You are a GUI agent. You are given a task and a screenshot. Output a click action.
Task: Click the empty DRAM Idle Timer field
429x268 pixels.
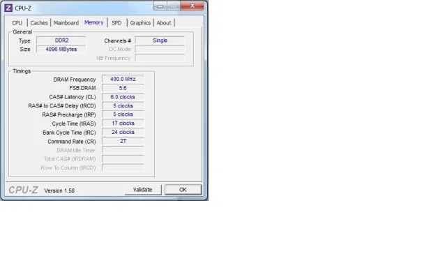click(x=123, y=150)
